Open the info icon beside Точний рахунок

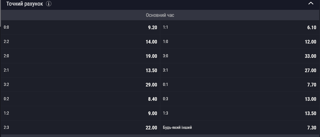pyautogui.click(x=49, y=4)
